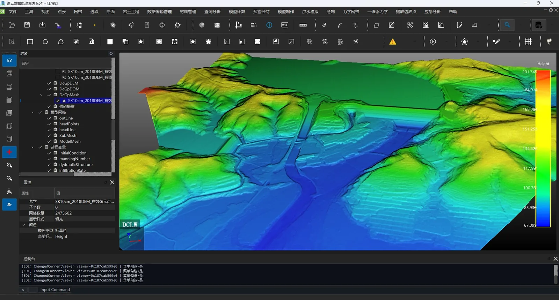The width and height of the screenshot is (559, 300).
Task: Open the 文件 menu
Action: click(13, 12)
